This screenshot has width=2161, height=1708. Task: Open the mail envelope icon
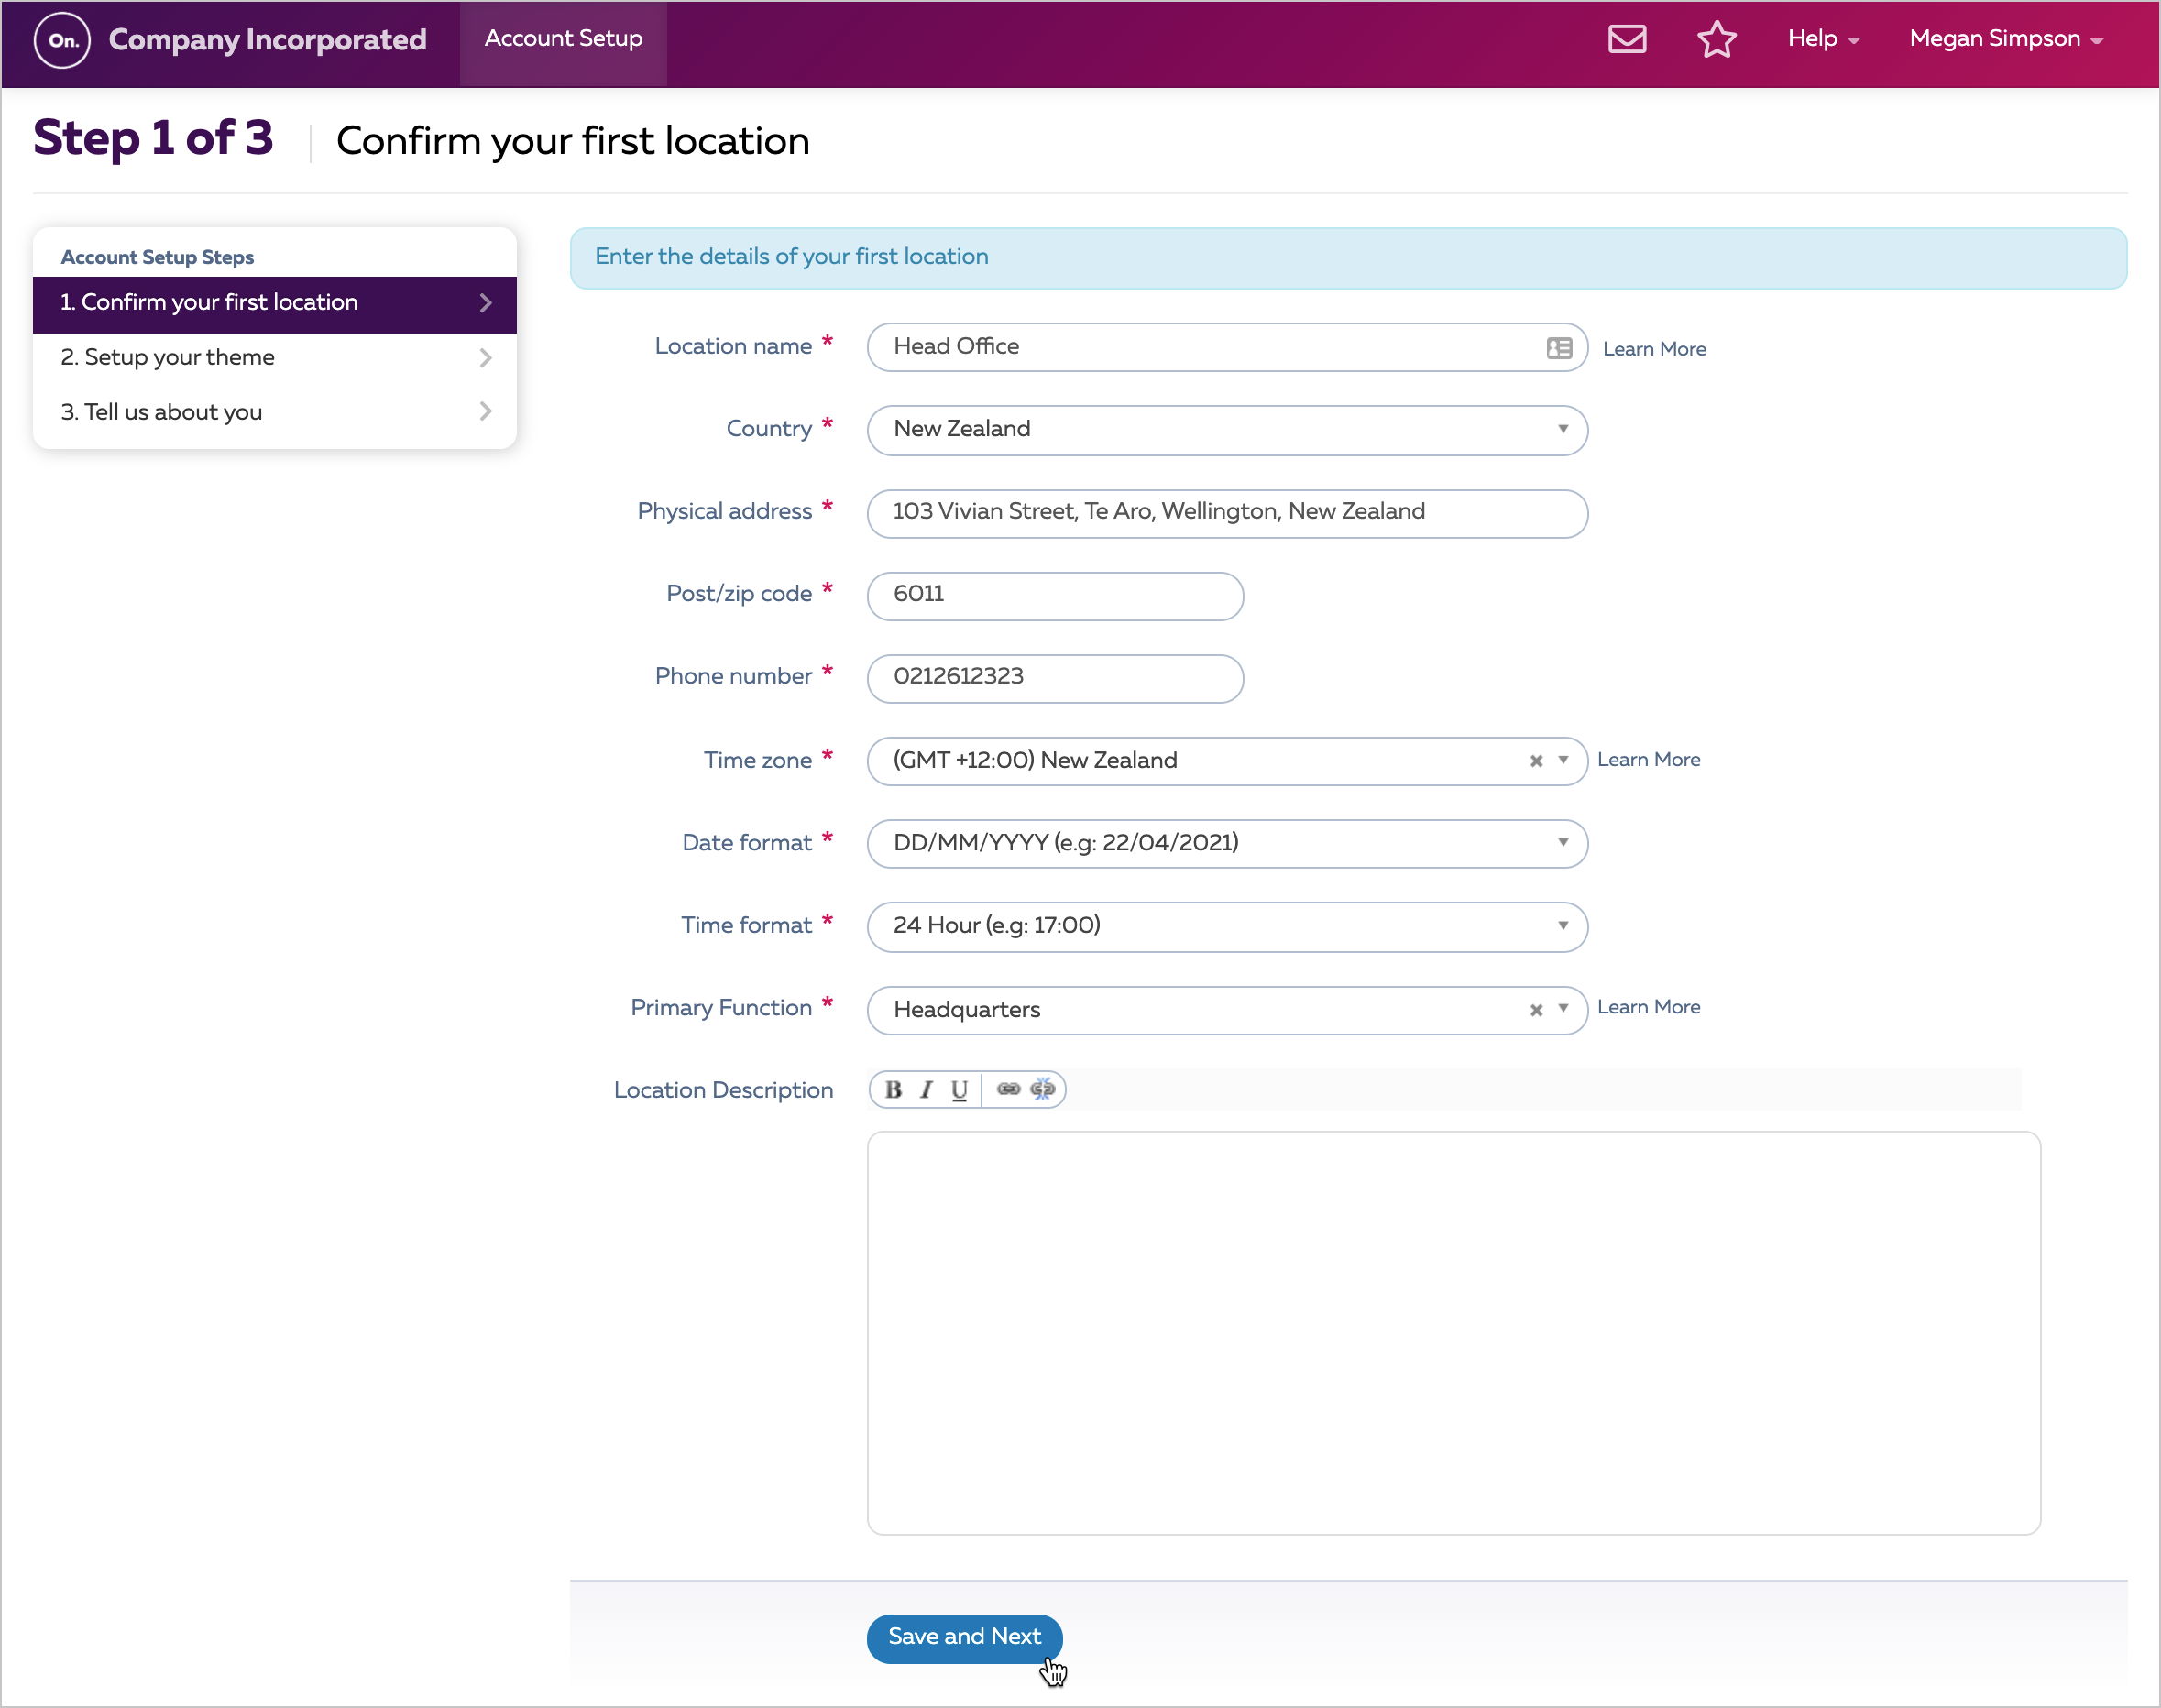click(x=1626, y=40)
